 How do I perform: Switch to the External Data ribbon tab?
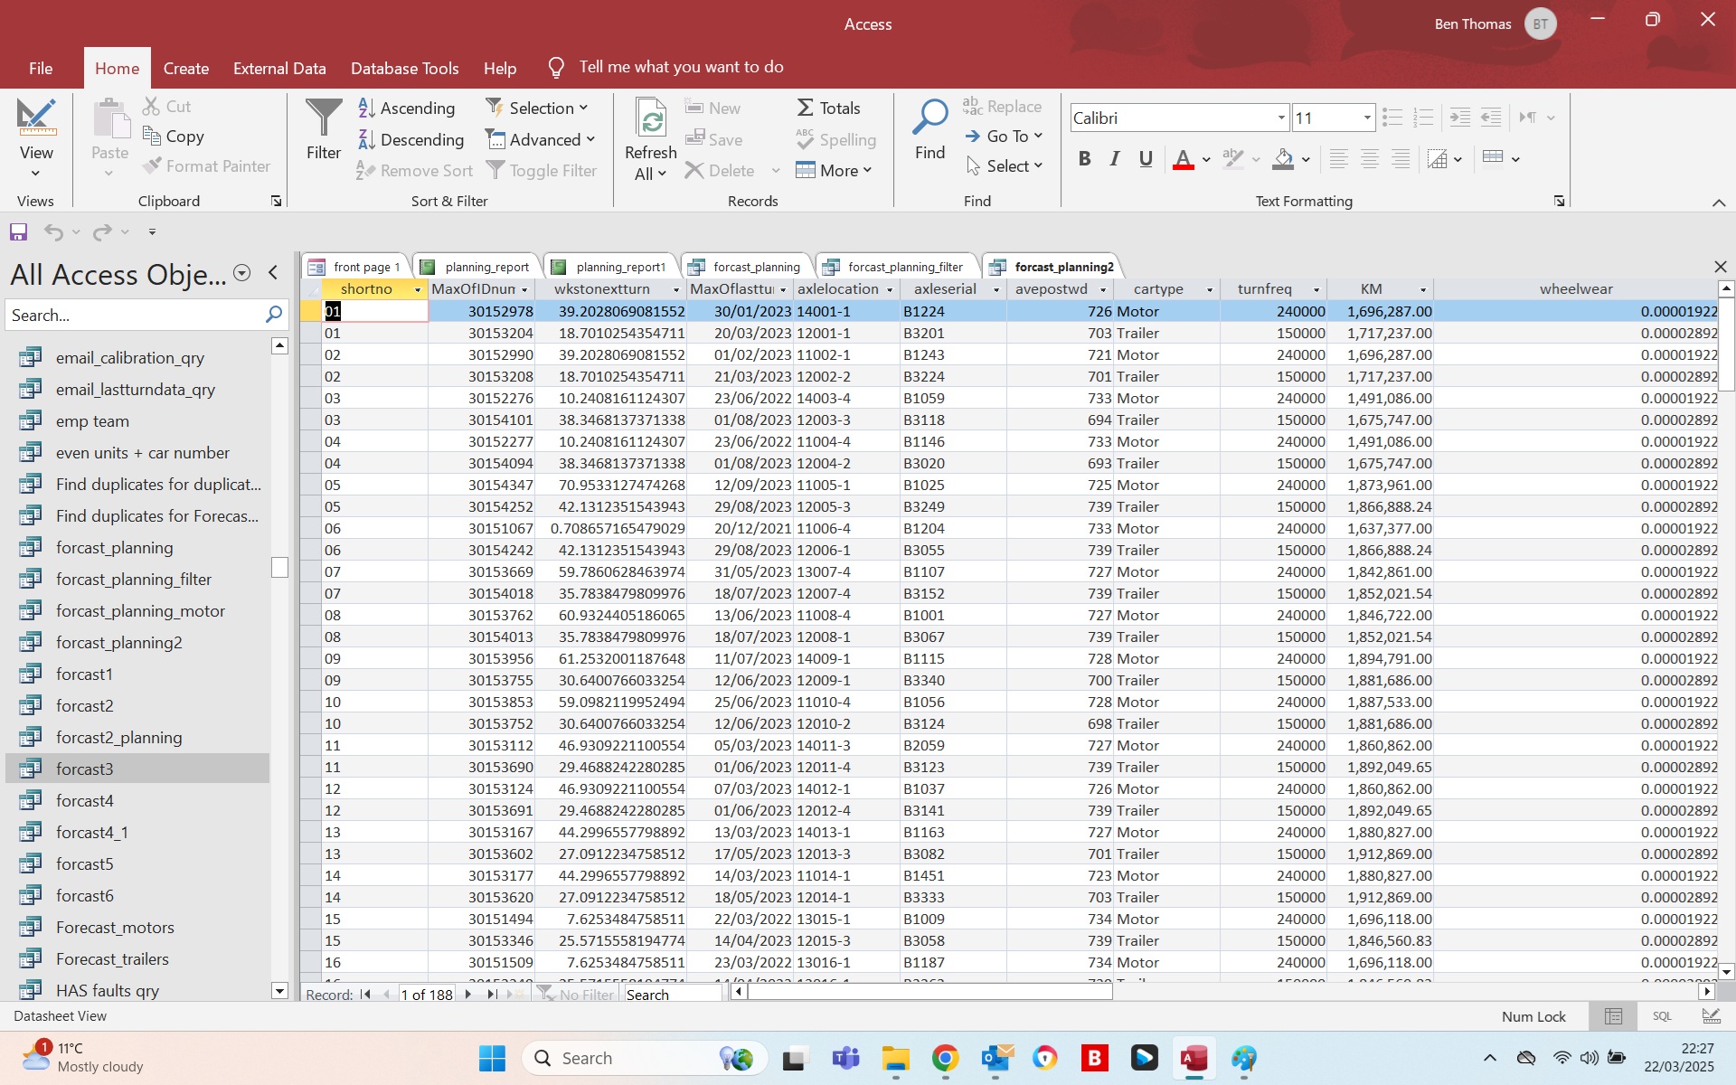point(279,69)
